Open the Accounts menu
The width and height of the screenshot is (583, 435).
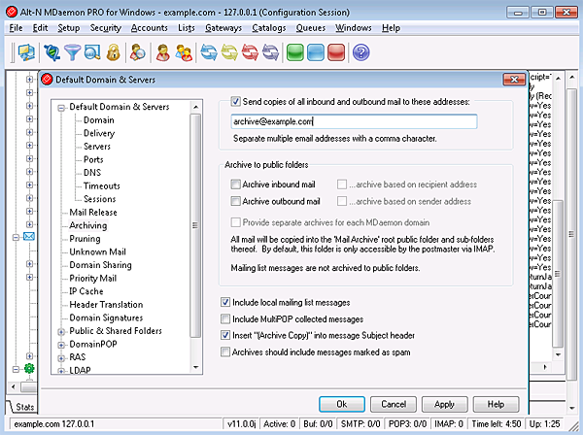click(149, 28)
